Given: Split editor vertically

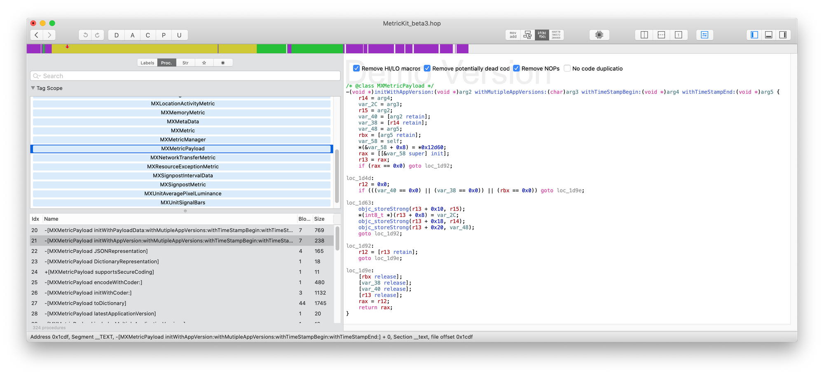Looking at the screenshot, I should [644, 35].
